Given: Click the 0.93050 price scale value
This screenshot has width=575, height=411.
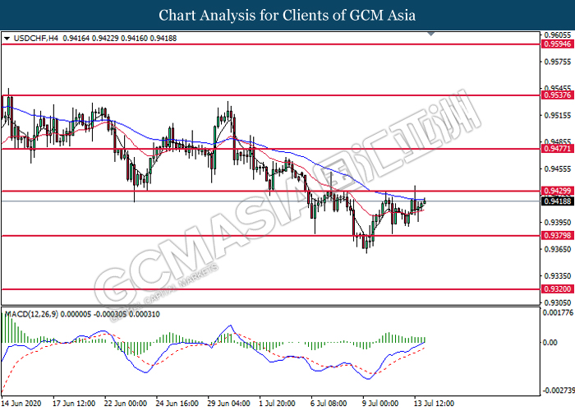Looking at the screenshot, I should (558, 302).
